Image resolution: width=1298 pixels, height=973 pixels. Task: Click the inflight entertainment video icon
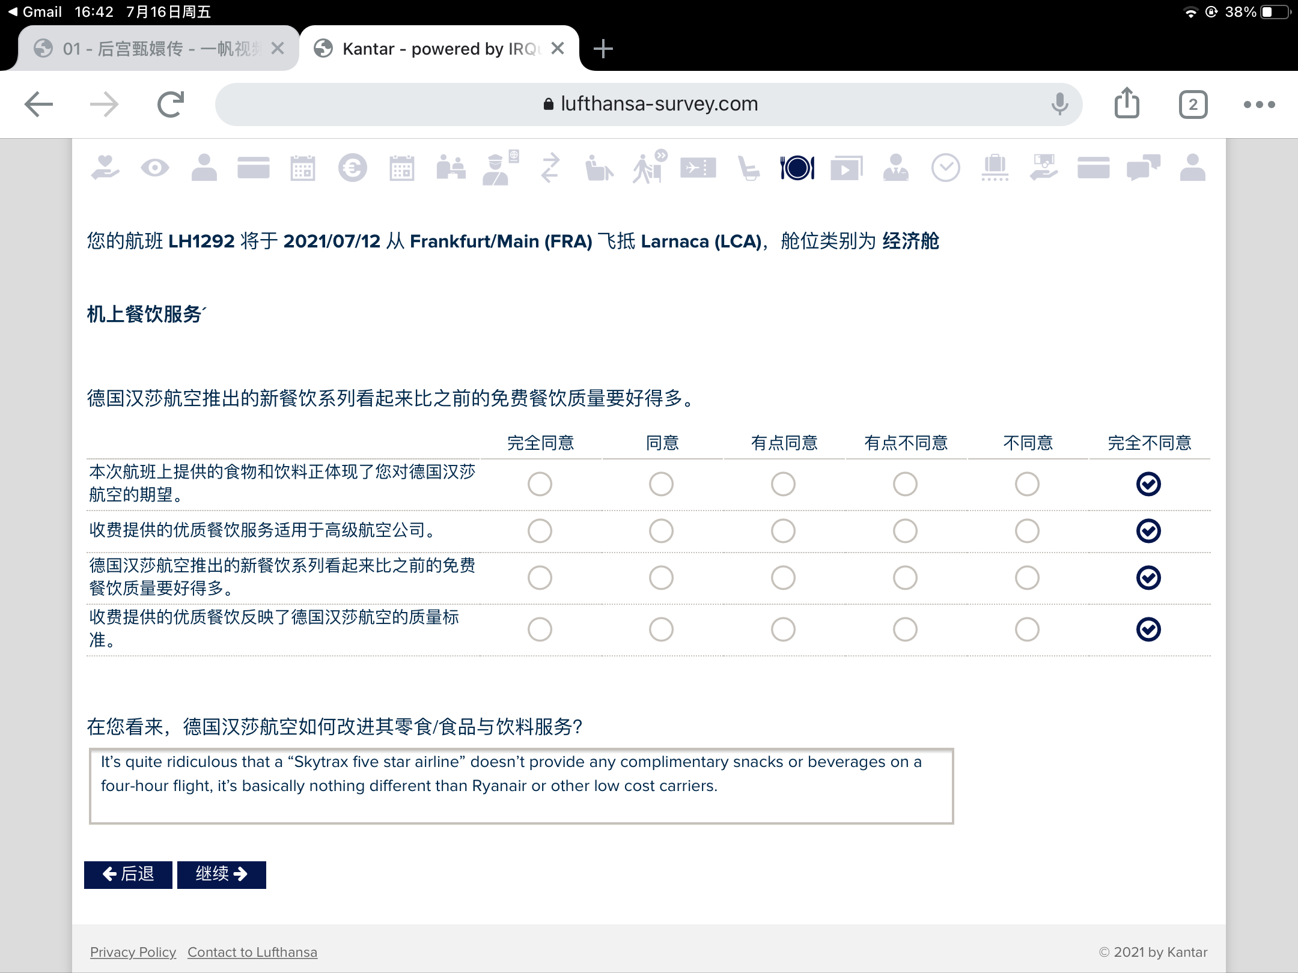click(847, 168)
